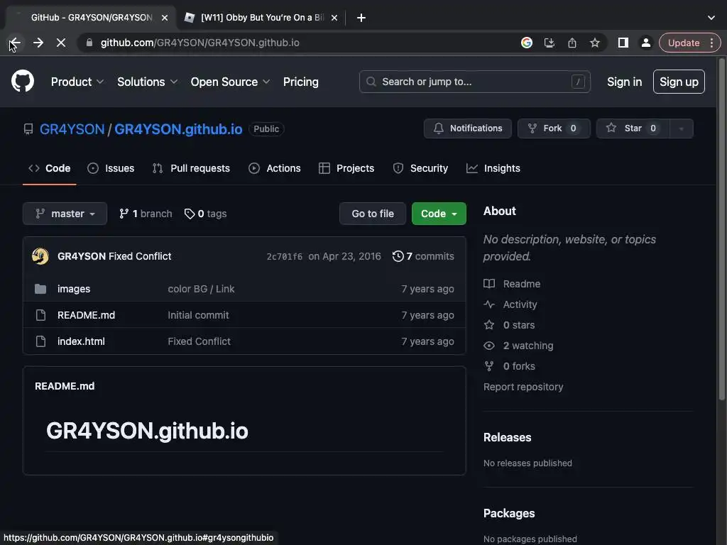Click the README.md file icon
The width and height of the screenshot is (727, 545).
click(40, 315)
